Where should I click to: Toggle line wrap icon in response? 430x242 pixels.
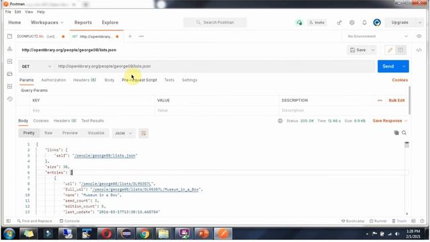[x=143, y=133]
